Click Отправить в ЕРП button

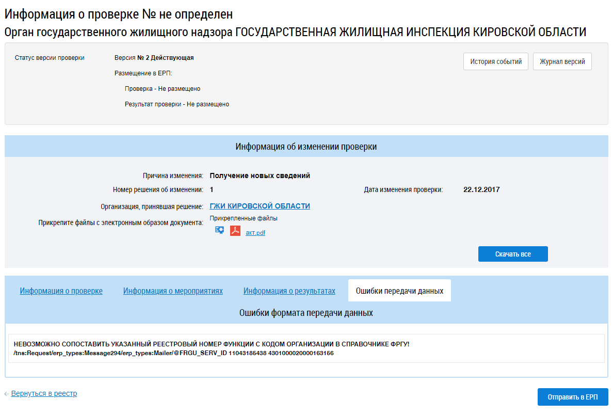[x=573, y=397]
